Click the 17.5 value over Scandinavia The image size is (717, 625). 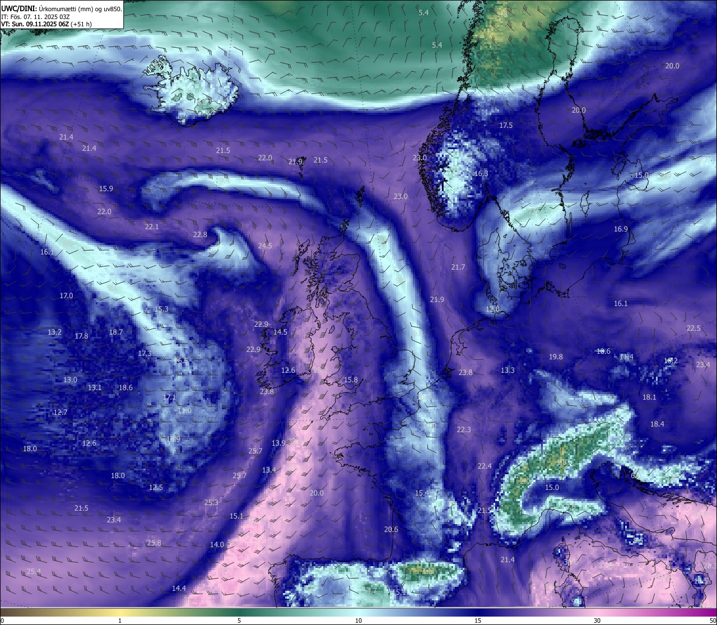click(506, 126)
